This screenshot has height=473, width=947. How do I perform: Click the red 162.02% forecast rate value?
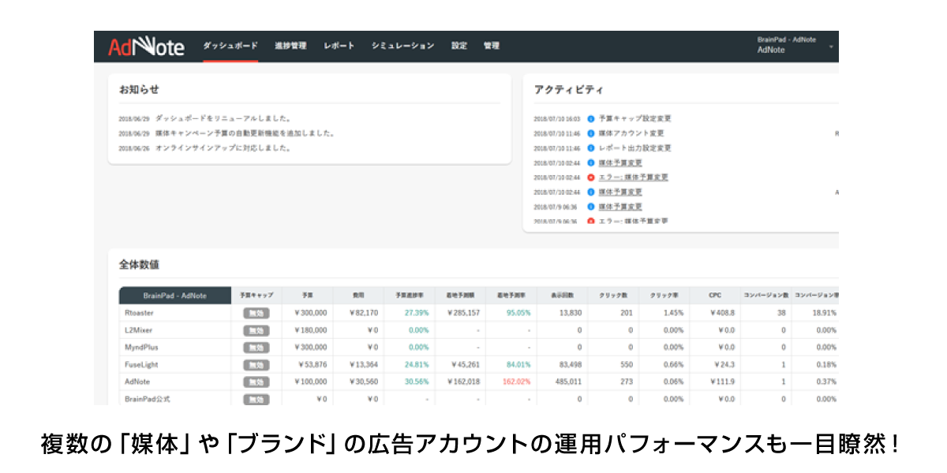tap(517, 382)
